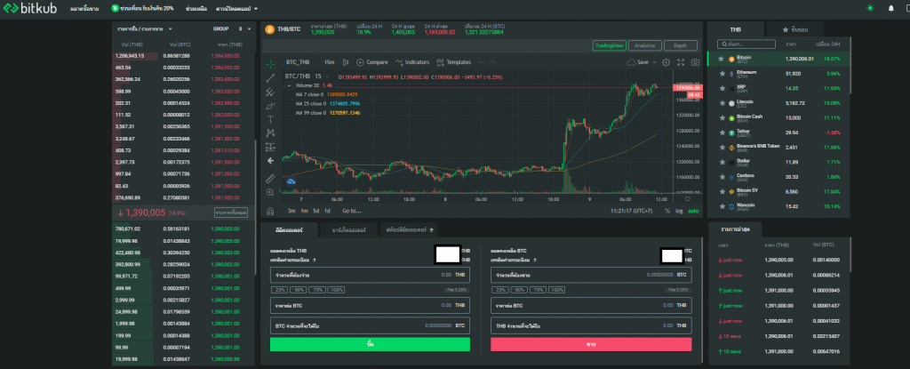Open the chart patterns tool
Image resolution: width=910 pixels, height=369 pixels.
click(270, 133)
